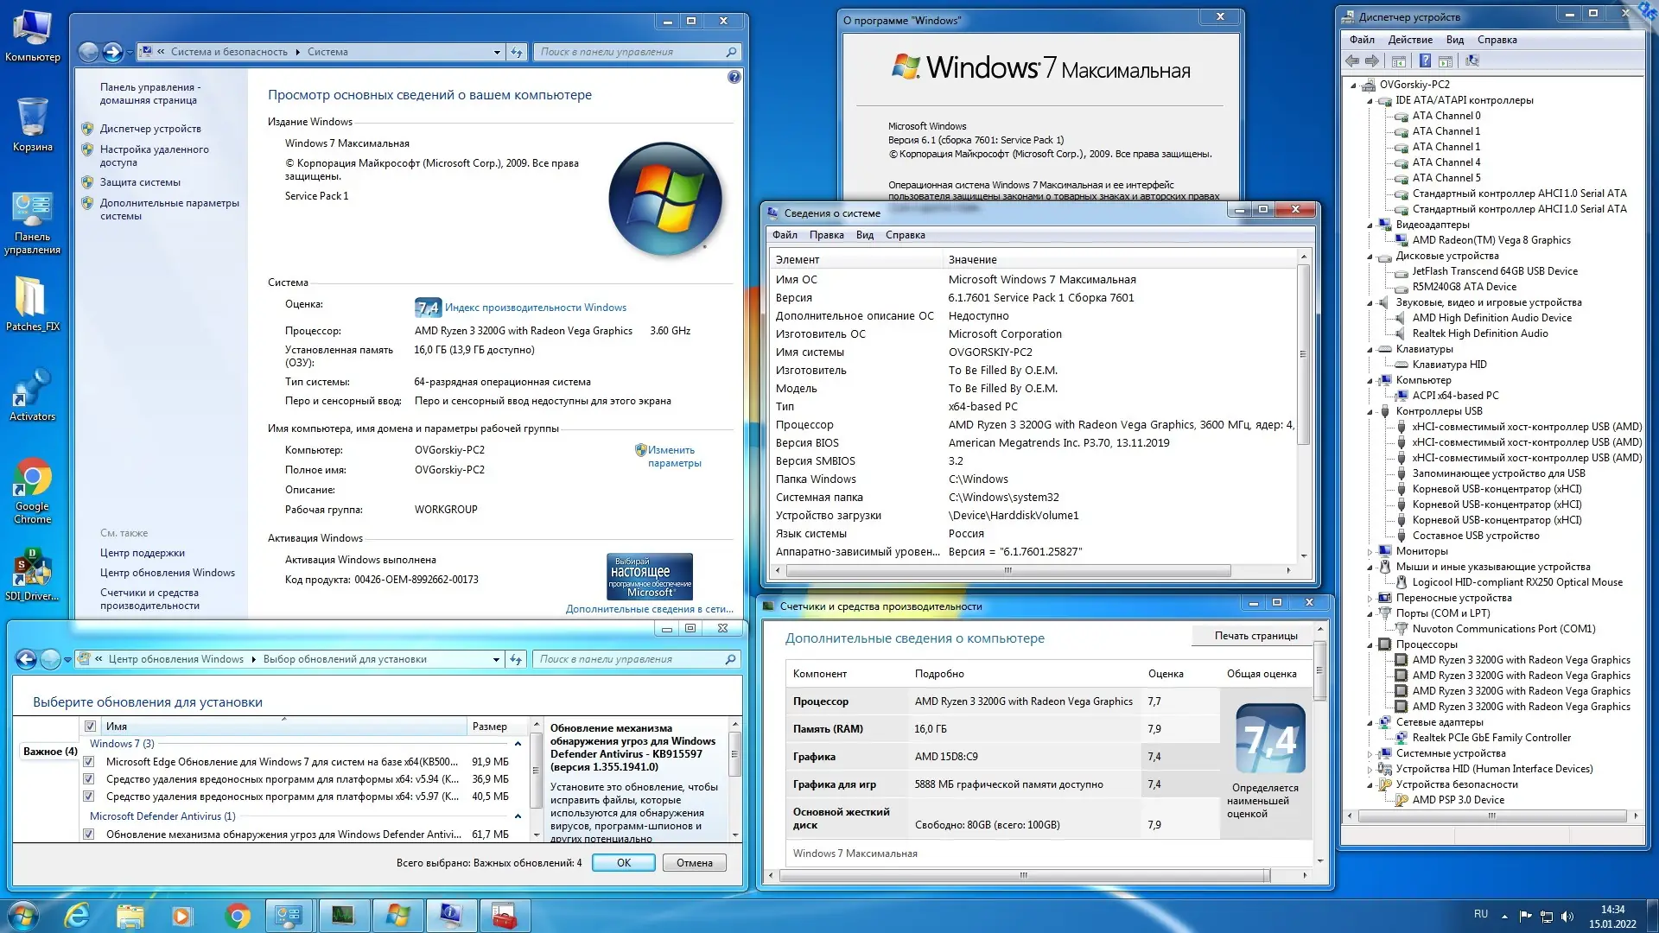Open the Правка menu in System Information
The image size is (1659, 933).
[x=826, y=235]
